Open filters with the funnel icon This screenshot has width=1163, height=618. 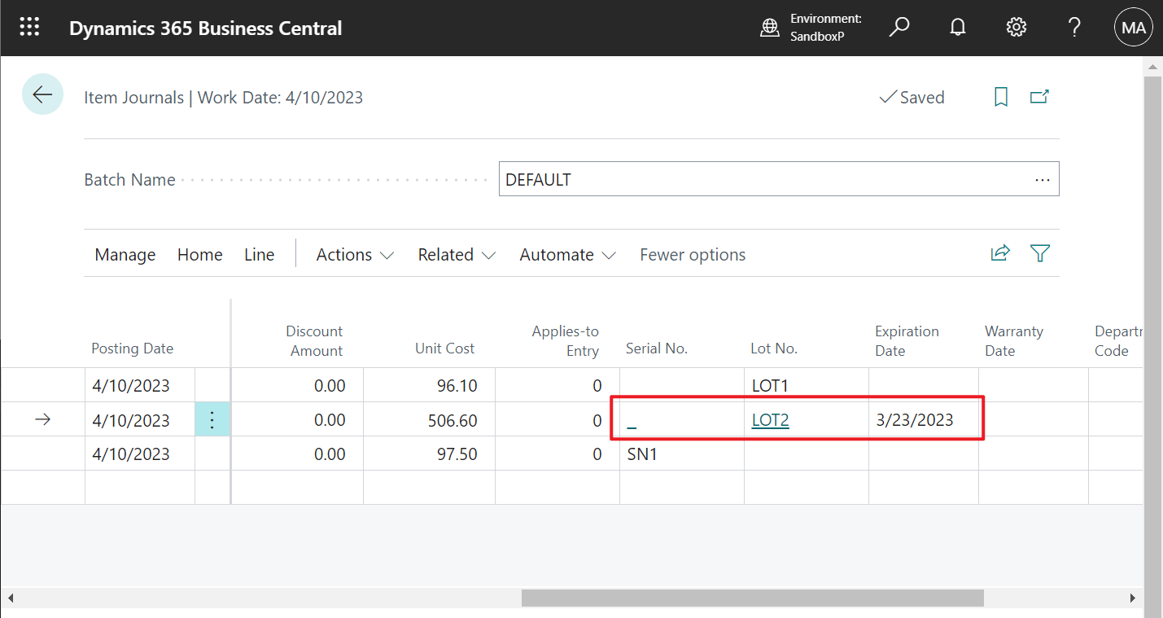tap(1039, 253)
